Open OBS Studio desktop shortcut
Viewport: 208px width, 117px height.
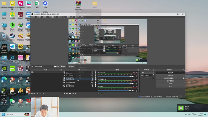click(x=4, y=102)
